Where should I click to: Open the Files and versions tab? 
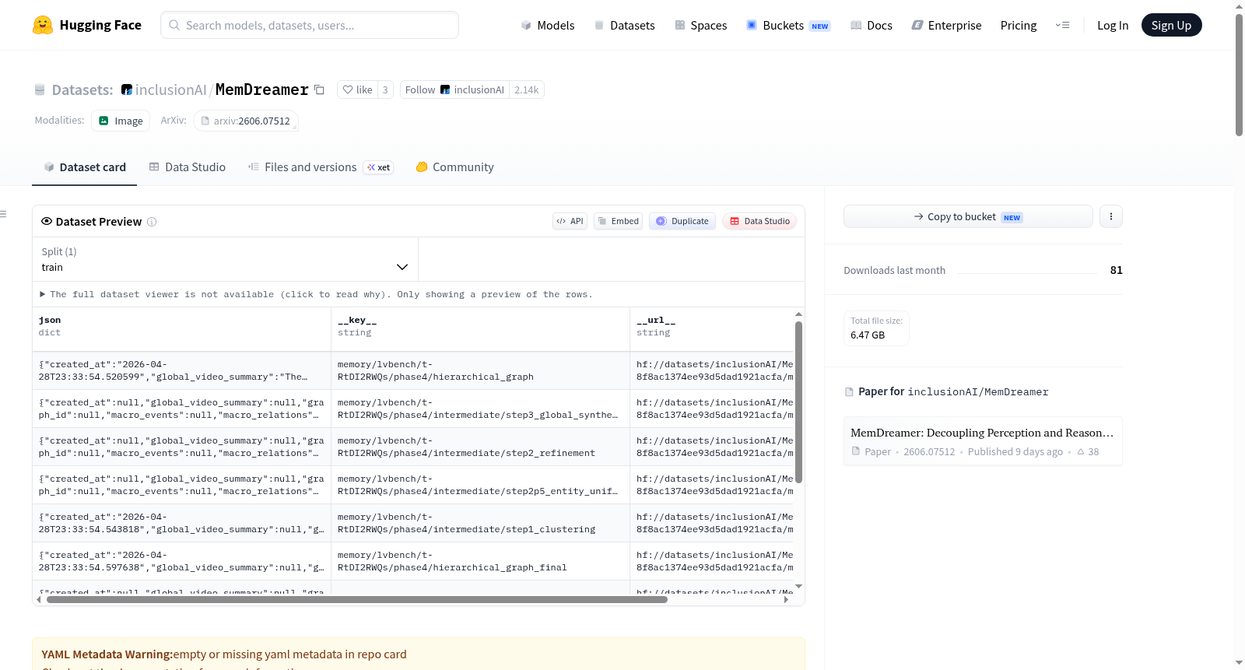click(321, 167)
